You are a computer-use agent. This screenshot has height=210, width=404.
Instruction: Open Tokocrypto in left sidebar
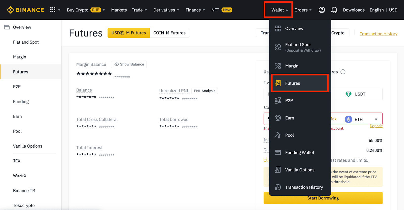(x=24, y=205)
